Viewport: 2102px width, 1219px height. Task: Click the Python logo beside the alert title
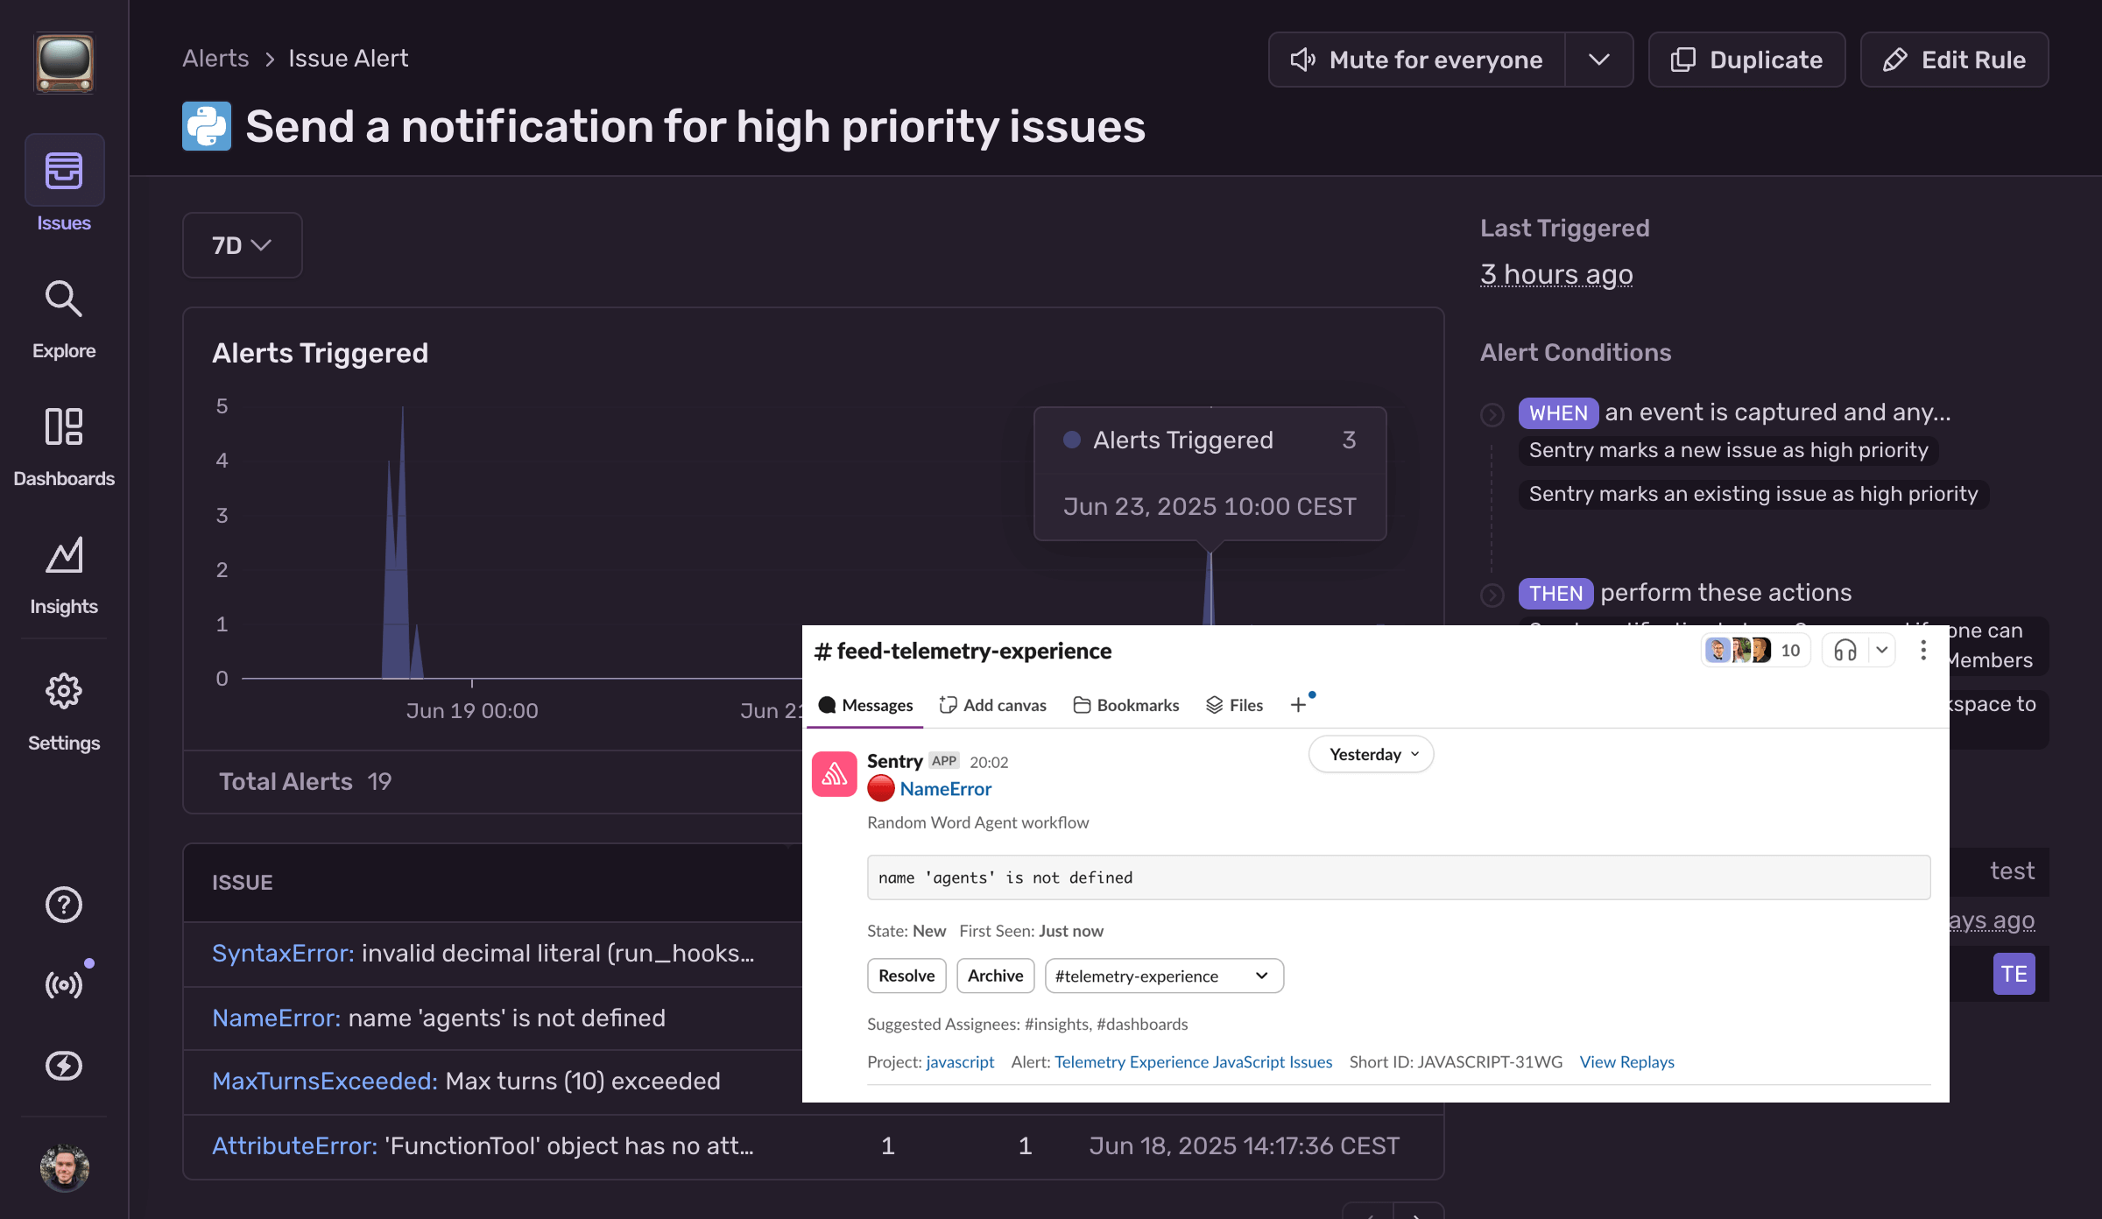(x=207, y=126)
